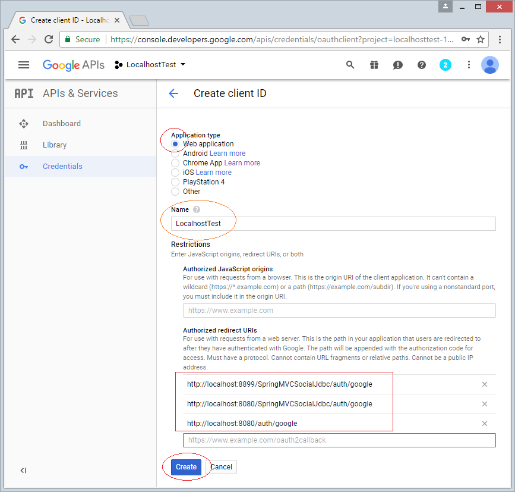Click the Chrome profile button in title bar
515x492 pixels.
point(446,7)
